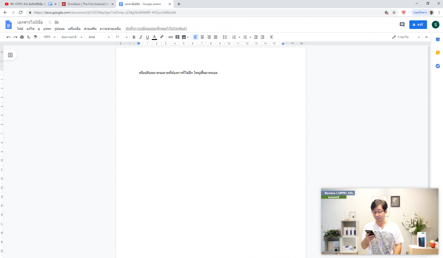
Task: Choose text color with the underlined A
Action: click(154, 37)
